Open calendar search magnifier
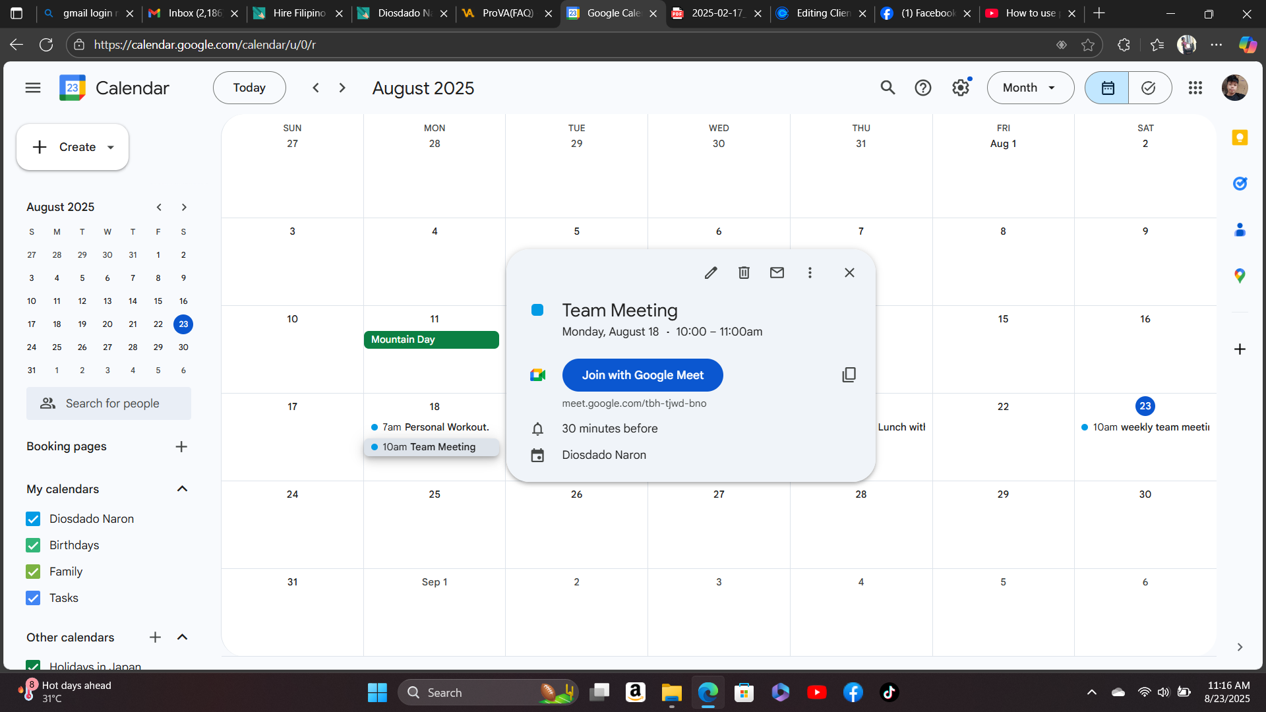 coord(888,88)
